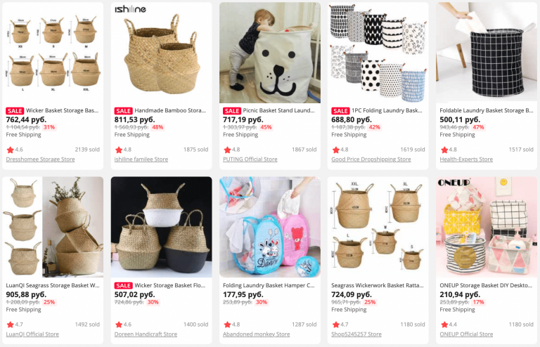Open the Doreen Handicraft Store link
The height and width of the screenshot is (347, 540).
pyautogui.click(x=146, y=334)
